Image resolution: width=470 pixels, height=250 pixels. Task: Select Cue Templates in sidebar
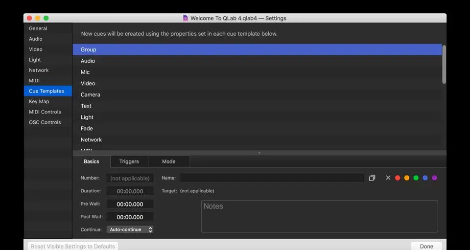point(47,91)
